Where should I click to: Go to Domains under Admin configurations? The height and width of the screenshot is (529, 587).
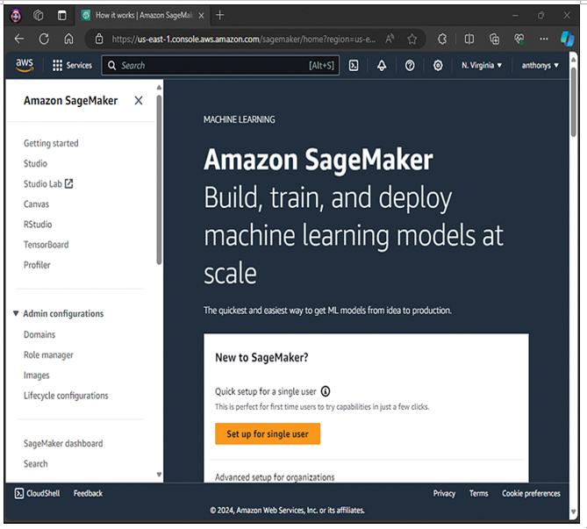(39, 334)
